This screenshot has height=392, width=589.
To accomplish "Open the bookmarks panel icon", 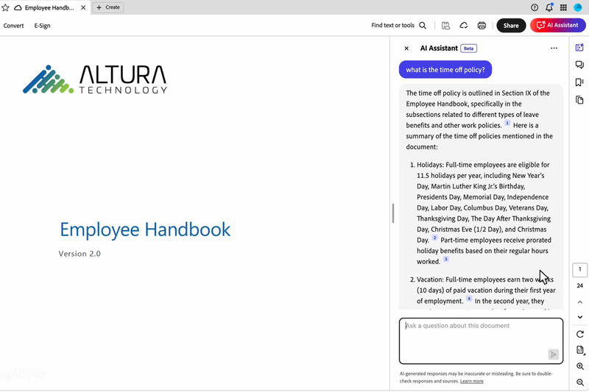I will pos(579,82).
